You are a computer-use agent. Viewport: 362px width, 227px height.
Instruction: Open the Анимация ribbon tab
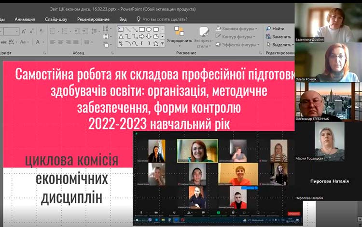[x=25, y=19]
